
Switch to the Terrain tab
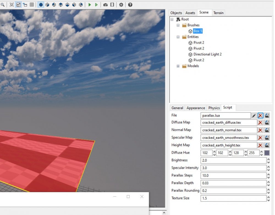pyautogui.click(x=218, y=13)
